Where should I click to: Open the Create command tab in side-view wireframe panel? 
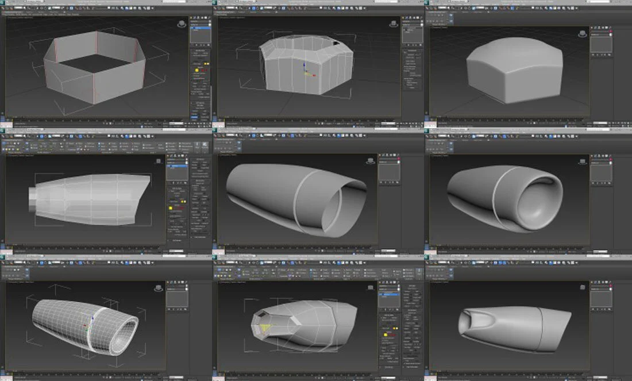(169, 156)
